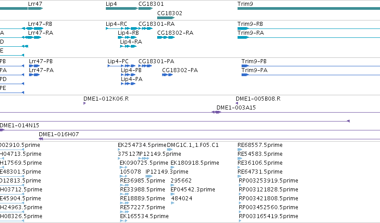Select the Lrr47-PA protein glyph
380x223 pixels.
(x=34, y=75)
